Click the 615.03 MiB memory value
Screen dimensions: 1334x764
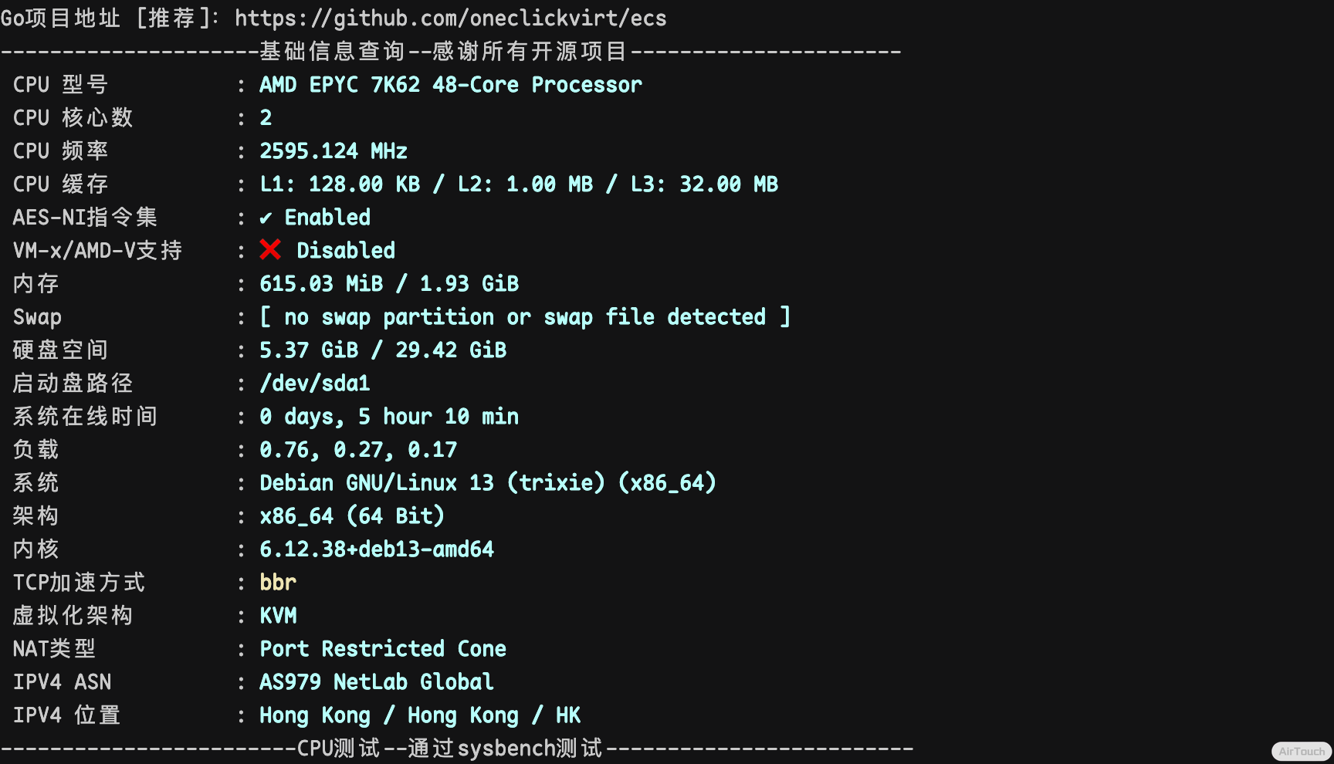(320, 284)
